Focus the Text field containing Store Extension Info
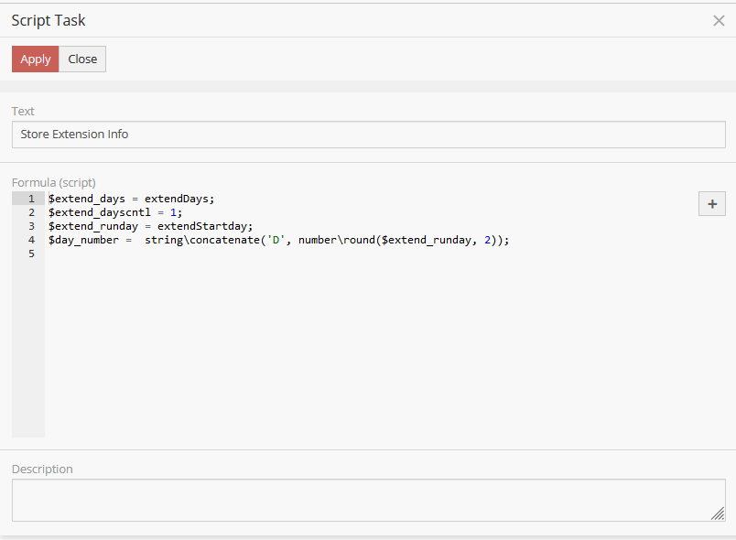736x540 pixels. pyautogui.click(x=368, y=135)
